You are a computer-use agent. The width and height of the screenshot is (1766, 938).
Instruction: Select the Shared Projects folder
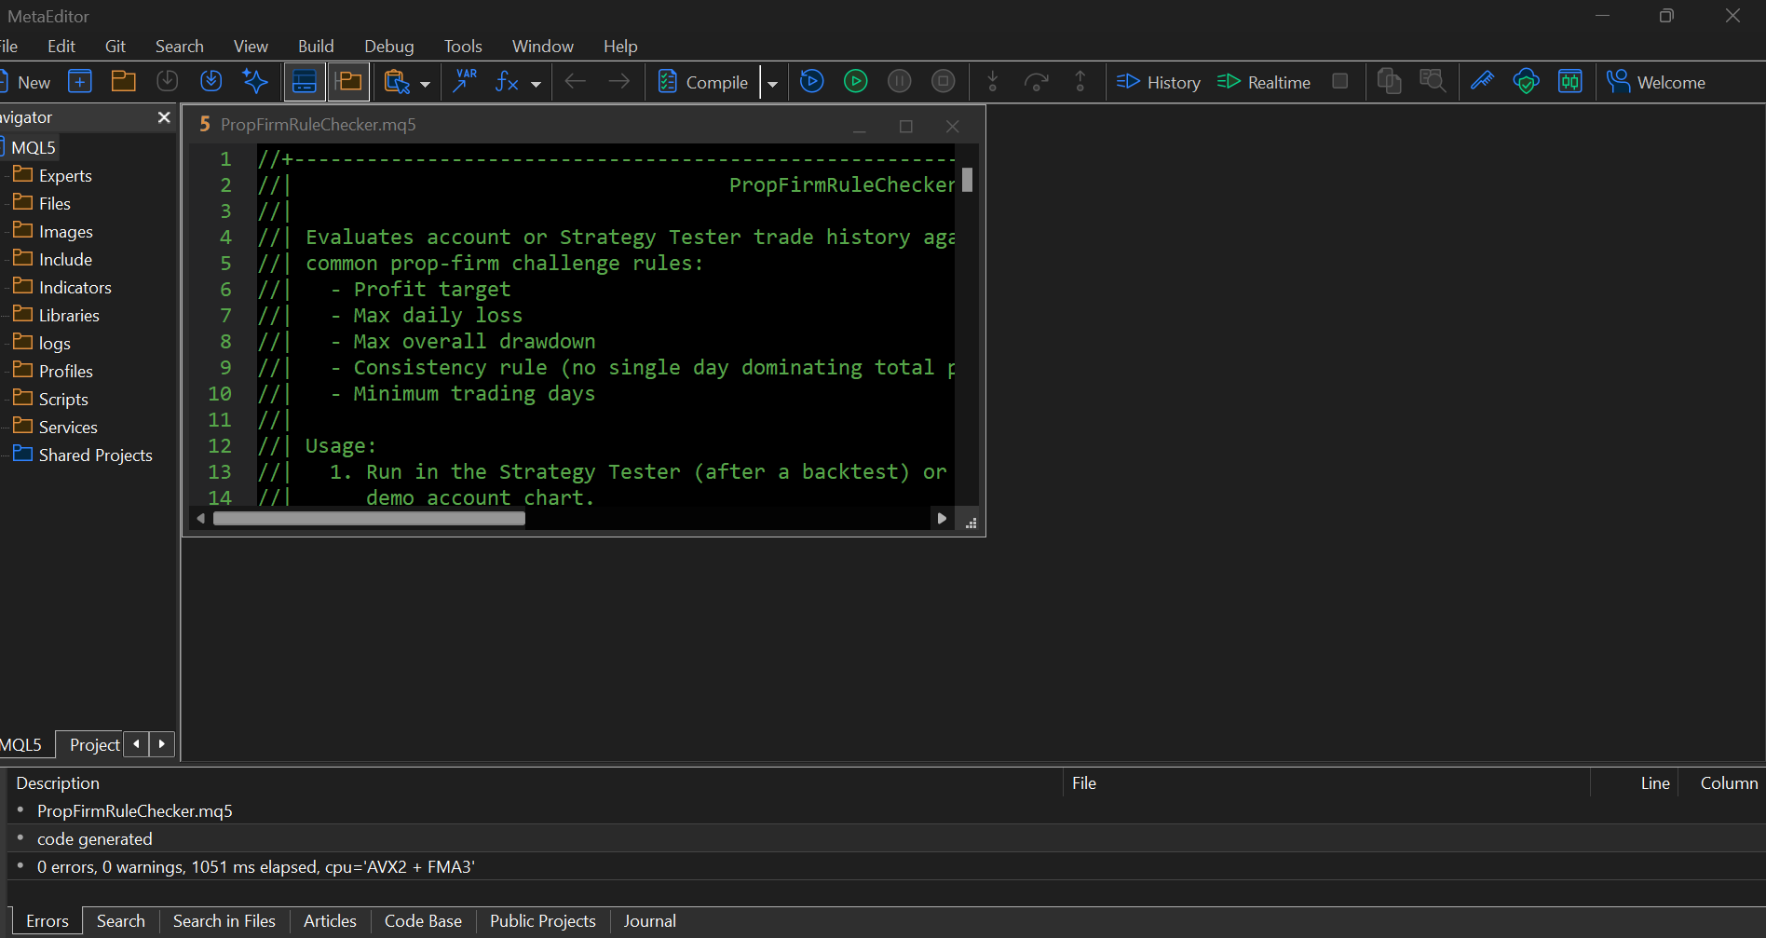point(82,455)
